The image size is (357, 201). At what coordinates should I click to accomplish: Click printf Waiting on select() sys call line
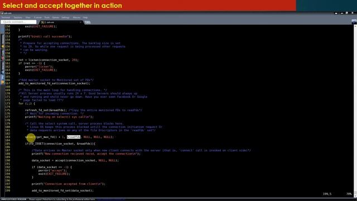point(59,117)
